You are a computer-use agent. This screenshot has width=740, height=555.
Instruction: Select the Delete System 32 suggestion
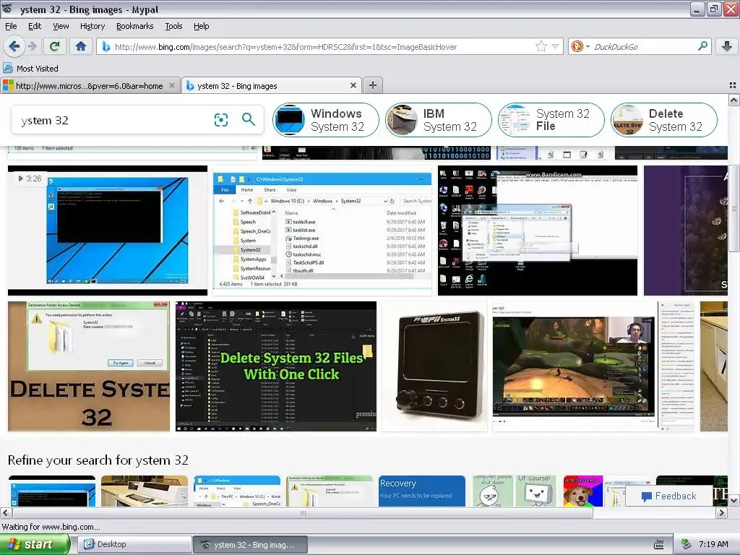(664, 120)
